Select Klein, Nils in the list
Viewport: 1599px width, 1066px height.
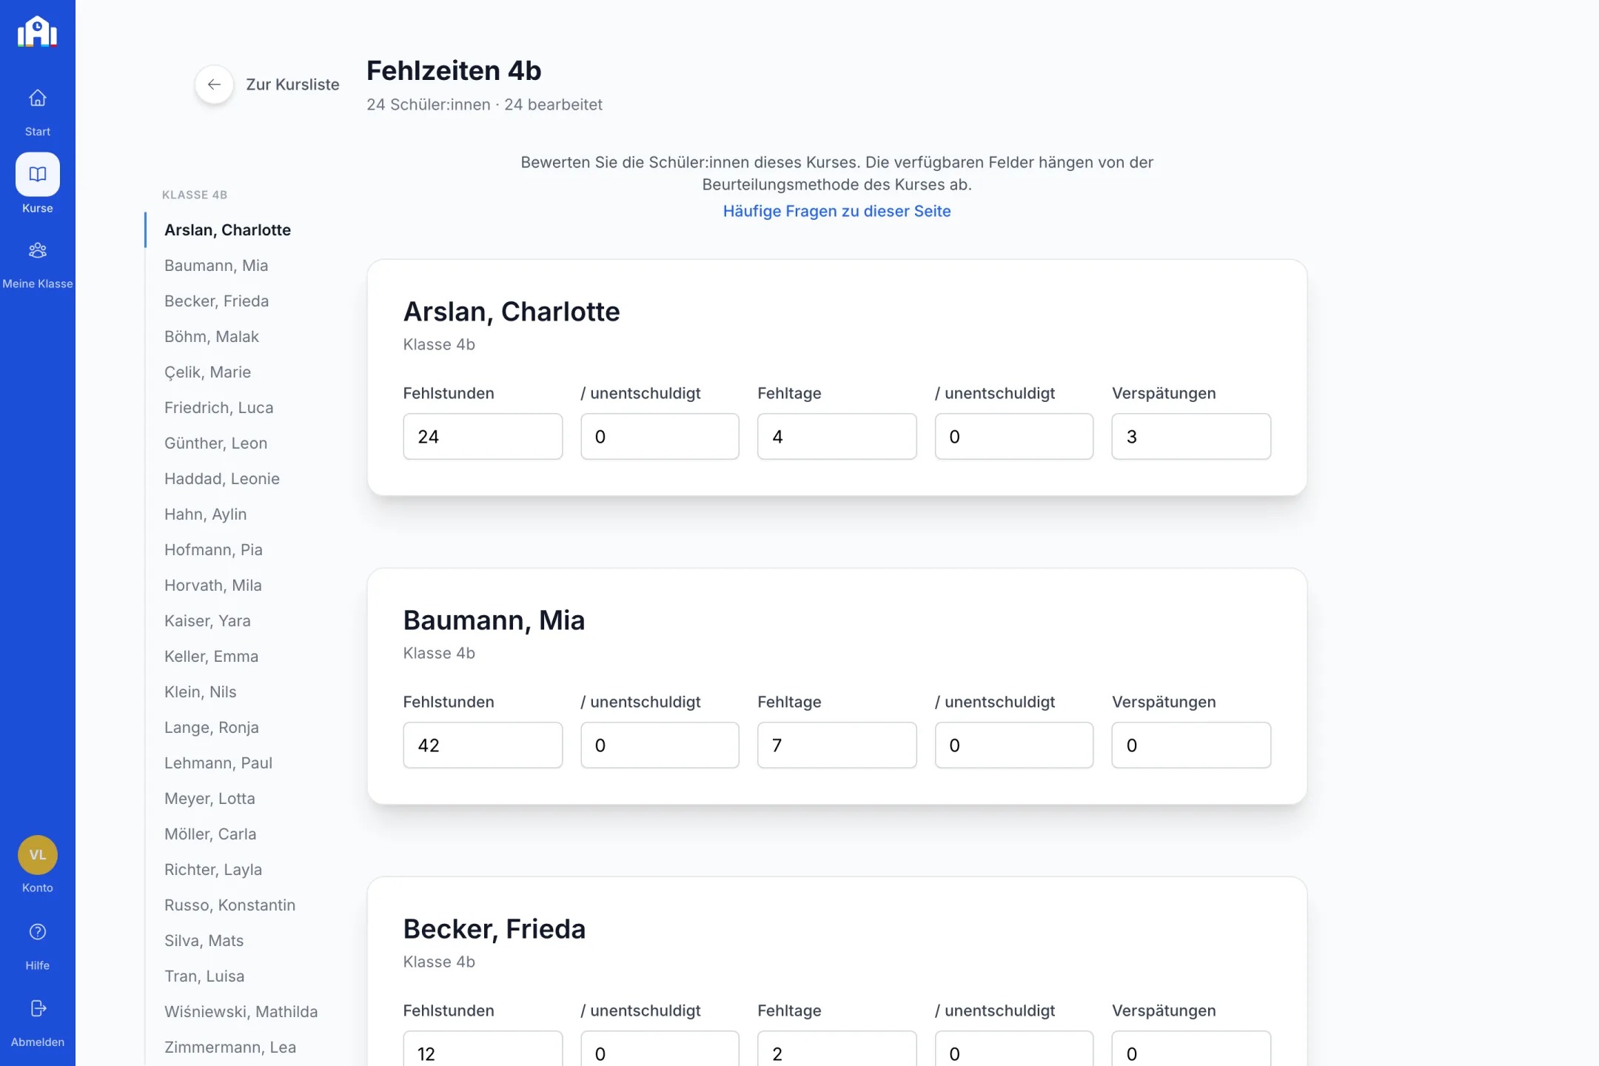(x=200, y=692)
